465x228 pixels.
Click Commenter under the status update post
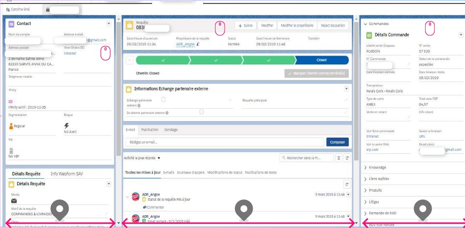(154, 207)
